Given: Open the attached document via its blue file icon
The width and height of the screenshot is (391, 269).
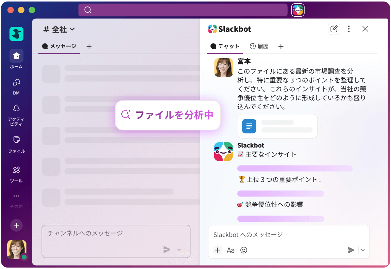Looking at the screenshot, I should click(249, 126).
